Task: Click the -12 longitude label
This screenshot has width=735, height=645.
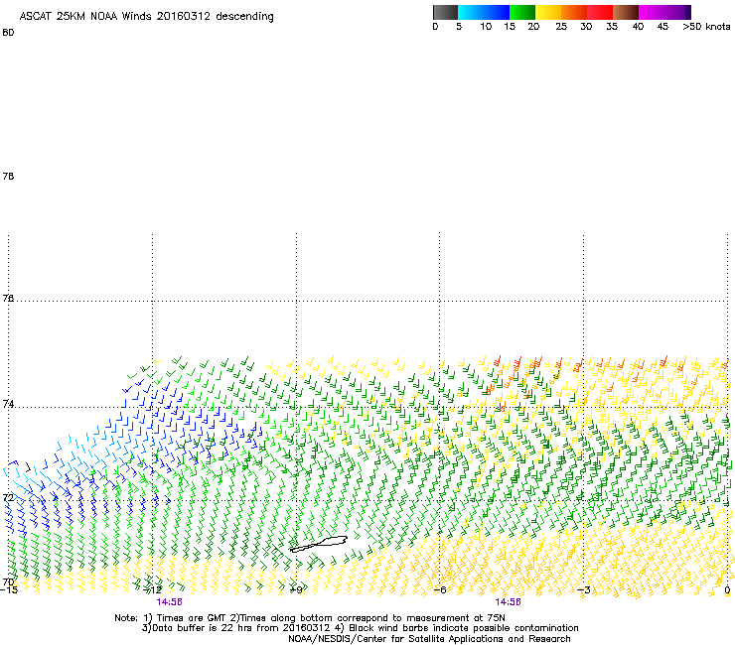Action: click(153, 590)
